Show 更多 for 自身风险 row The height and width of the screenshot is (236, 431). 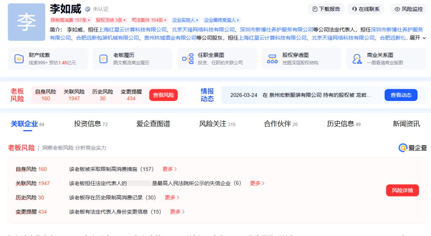(169, 169)
